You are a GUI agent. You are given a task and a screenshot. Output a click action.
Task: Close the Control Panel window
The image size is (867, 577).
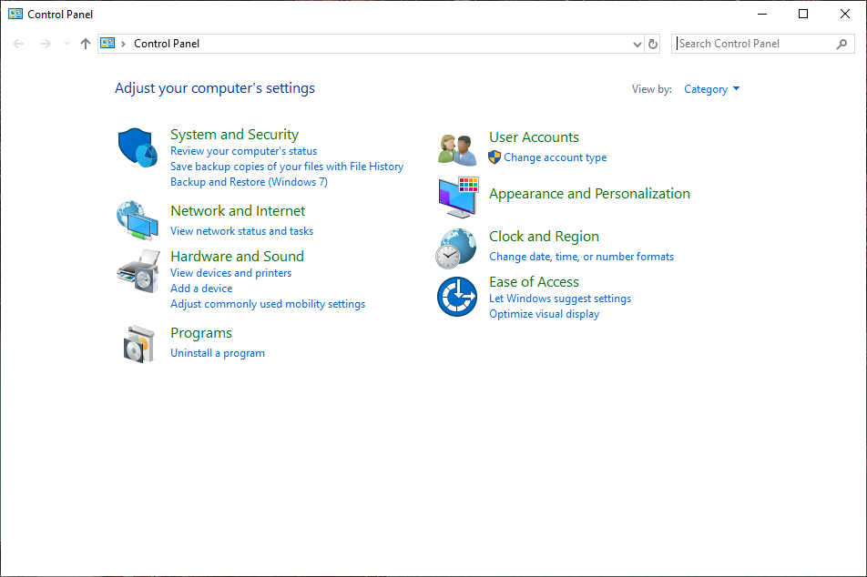(845, 14)
